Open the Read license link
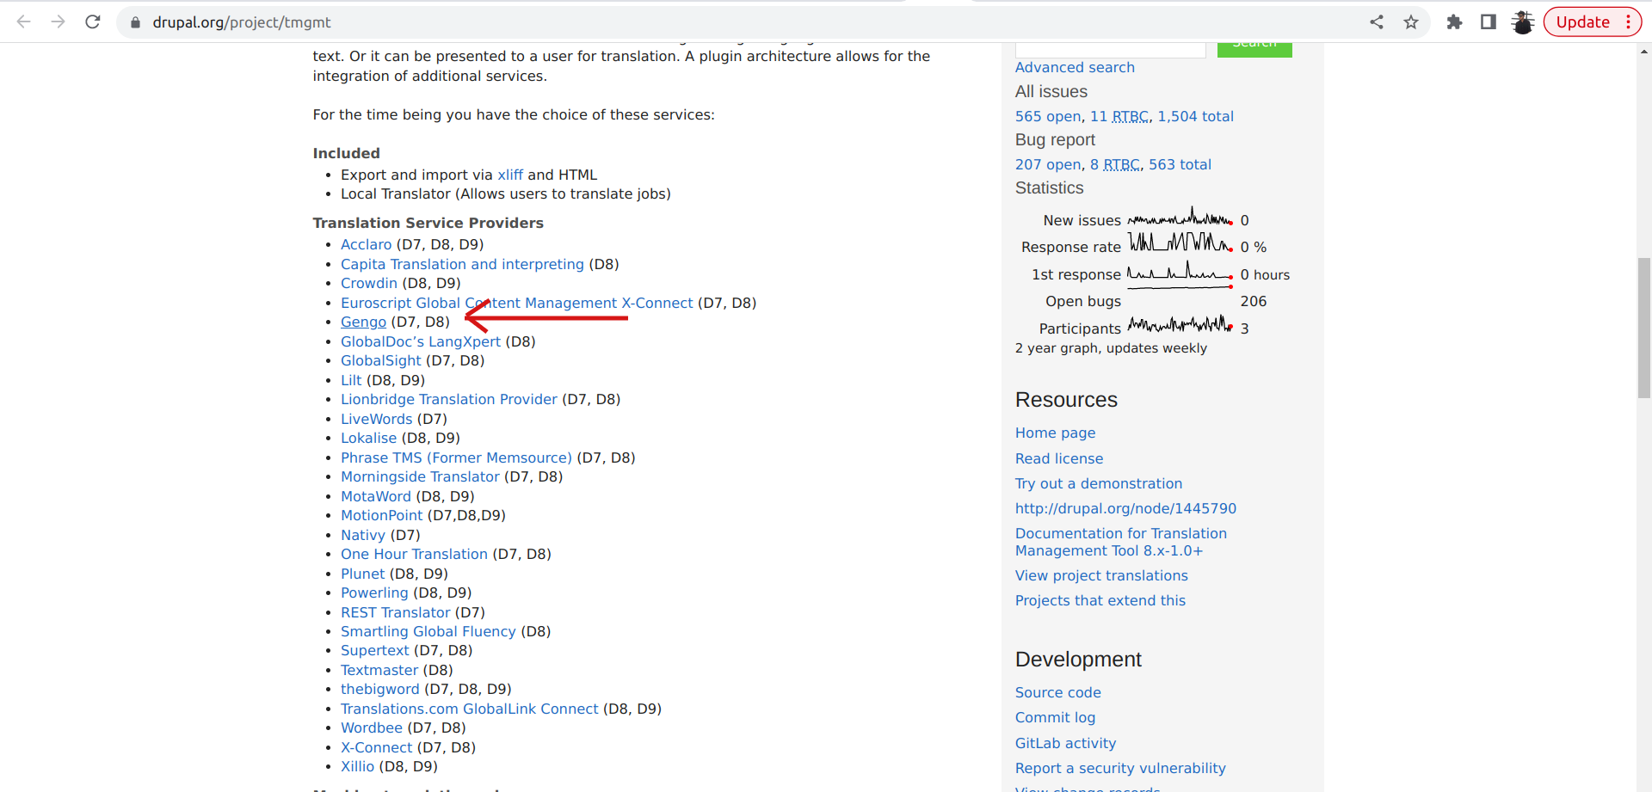1652x792 pixels. coord(1059,458)
